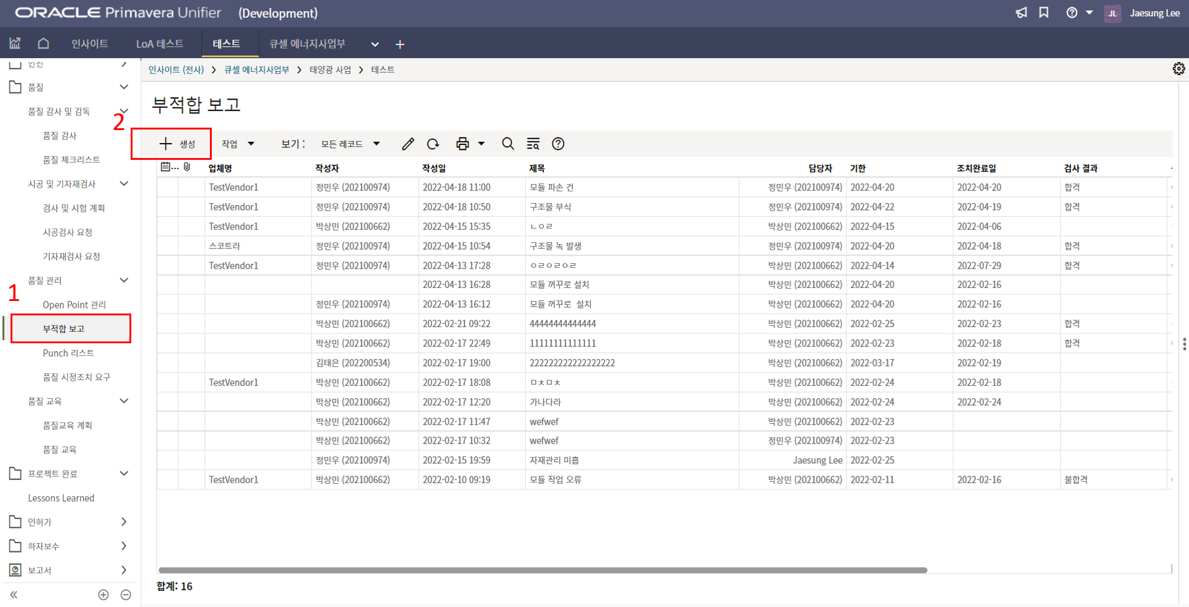Collapse the sidebar with double-arrow icon

click(14, 595)
